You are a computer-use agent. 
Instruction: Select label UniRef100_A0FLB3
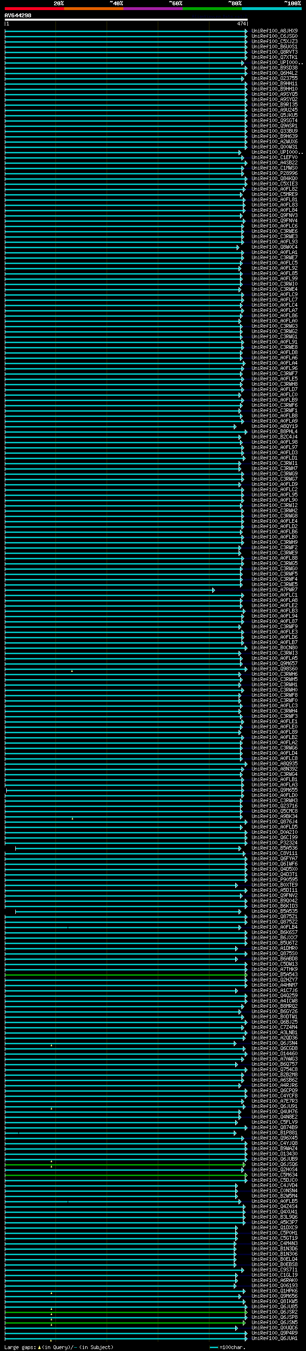(x=274, y=611)
